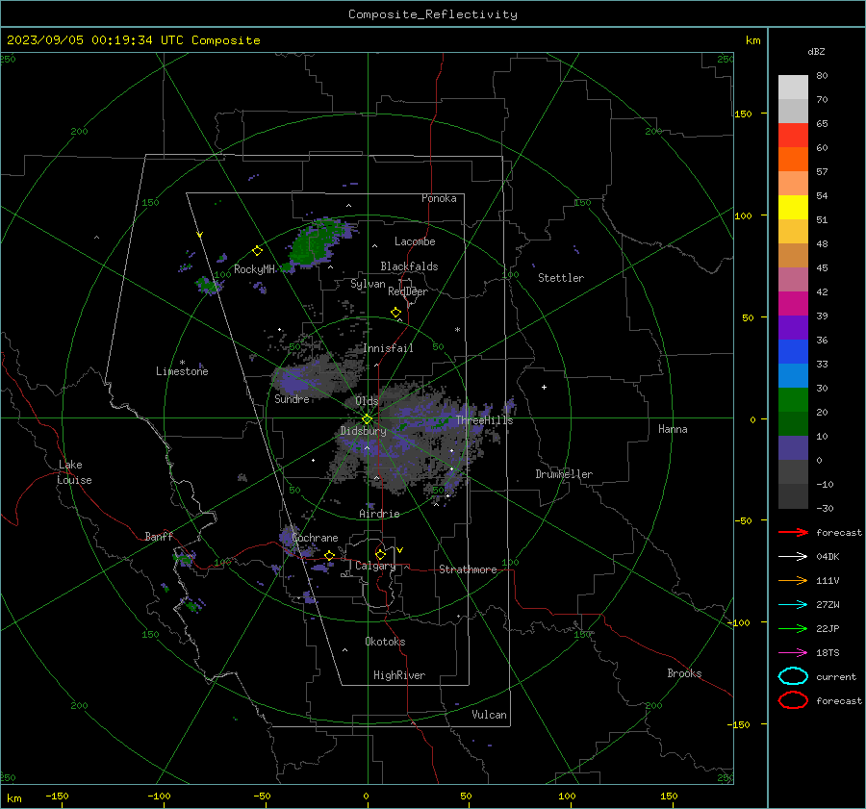Click the yellow diamond marker below RedDeer
This screenshot has height=809, width=866.
(395, 313)
